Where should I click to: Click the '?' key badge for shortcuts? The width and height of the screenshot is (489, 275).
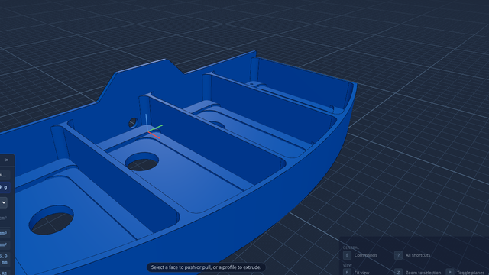click(x=398, y=255)
